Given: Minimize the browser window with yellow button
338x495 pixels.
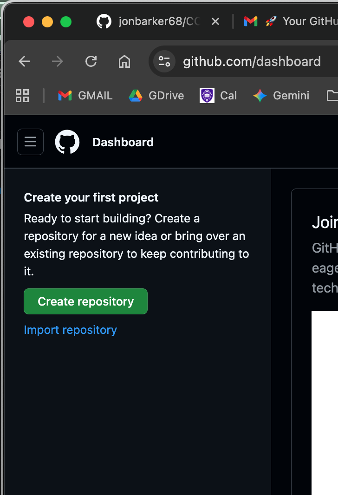Looking at the screenshot, I should 47,22.
